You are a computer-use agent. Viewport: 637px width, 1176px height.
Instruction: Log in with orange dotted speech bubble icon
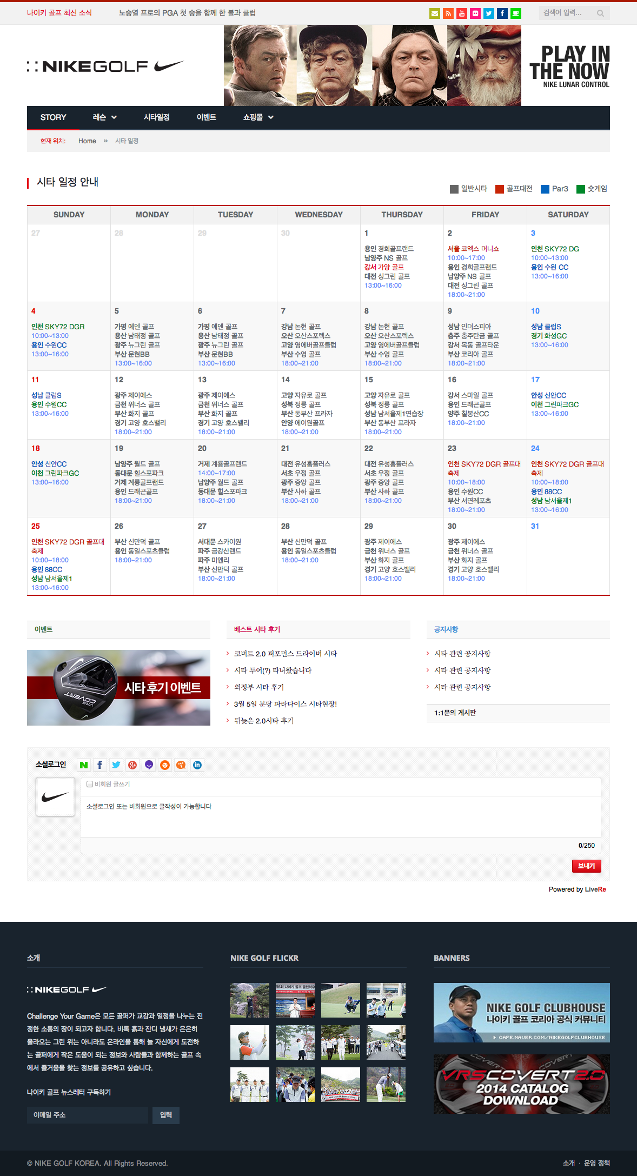tap(181, 765)
